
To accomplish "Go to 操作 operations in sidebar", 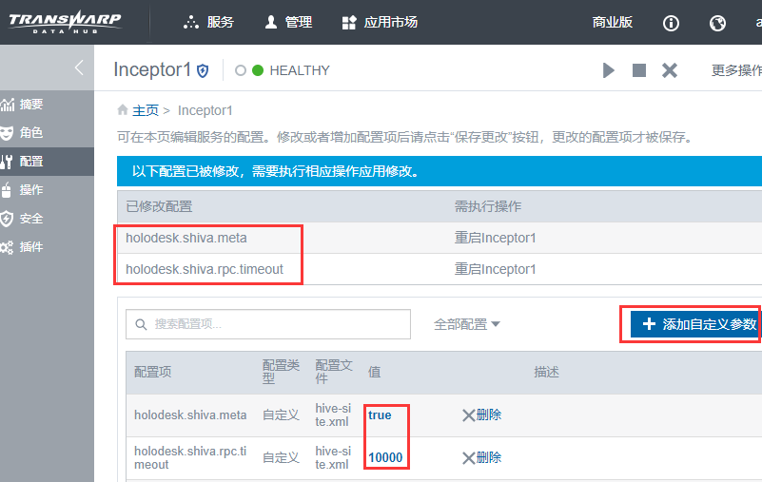I will point(30,190).
